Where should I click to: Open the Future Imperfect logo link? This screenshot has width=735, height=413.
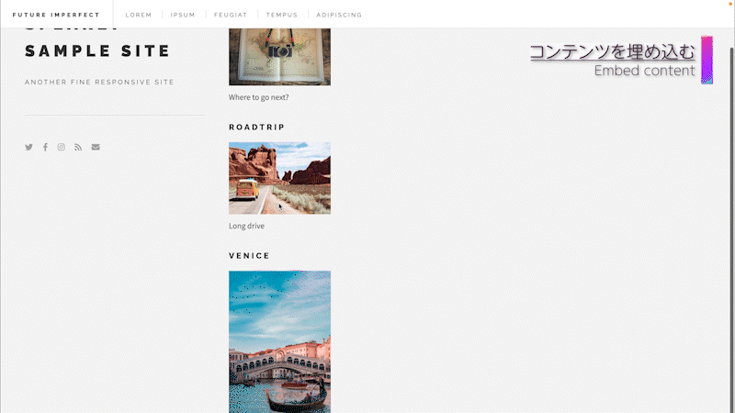point(56,15)
